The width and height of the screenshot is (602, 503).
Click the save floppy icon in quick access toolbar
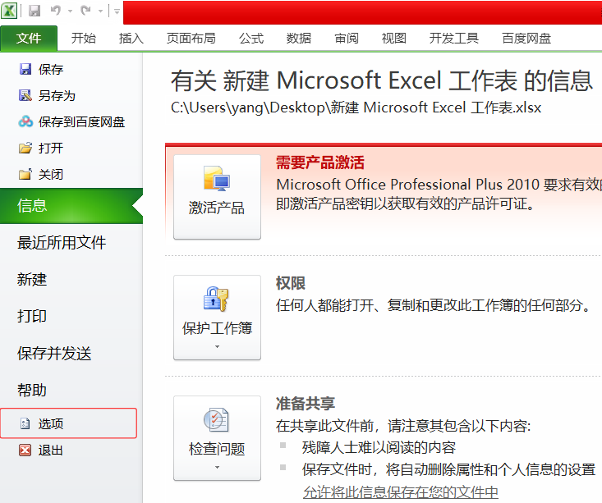[x=34, y=11]
